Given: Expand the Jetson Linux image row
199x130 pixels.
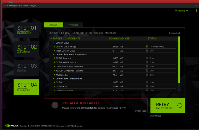Looking at the screenshot, I should pos(54,46).
